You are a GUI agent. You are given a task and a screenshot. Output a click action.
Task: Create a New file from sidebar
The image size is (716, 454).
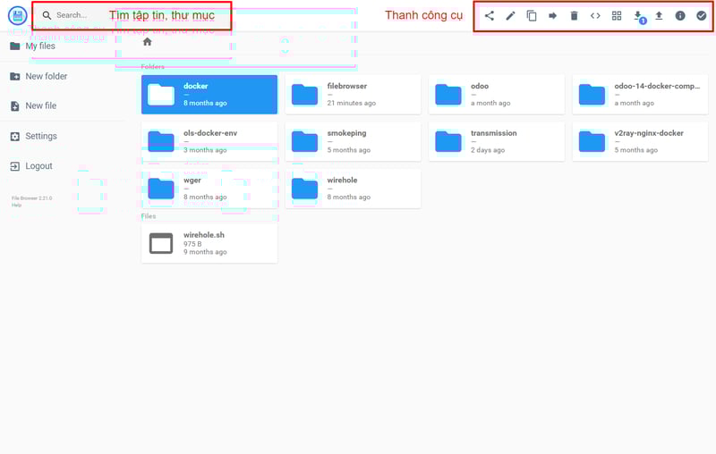(x=40, y=106)
